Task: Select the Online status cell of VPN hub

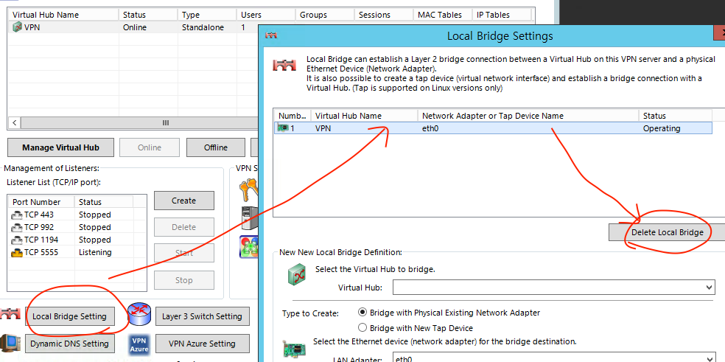Action: [x=135, y=27]
